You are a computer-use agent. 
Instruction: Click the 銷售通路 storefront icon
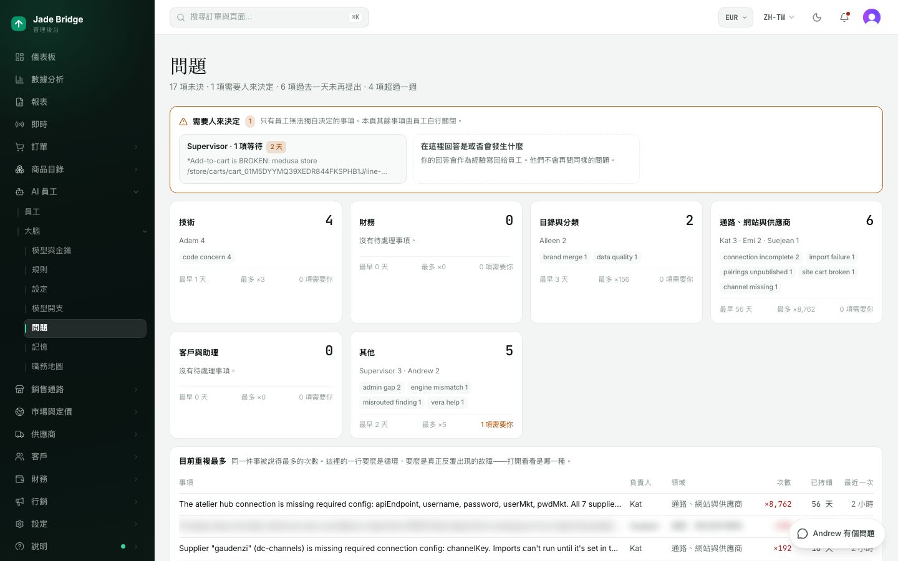(19, 389)
